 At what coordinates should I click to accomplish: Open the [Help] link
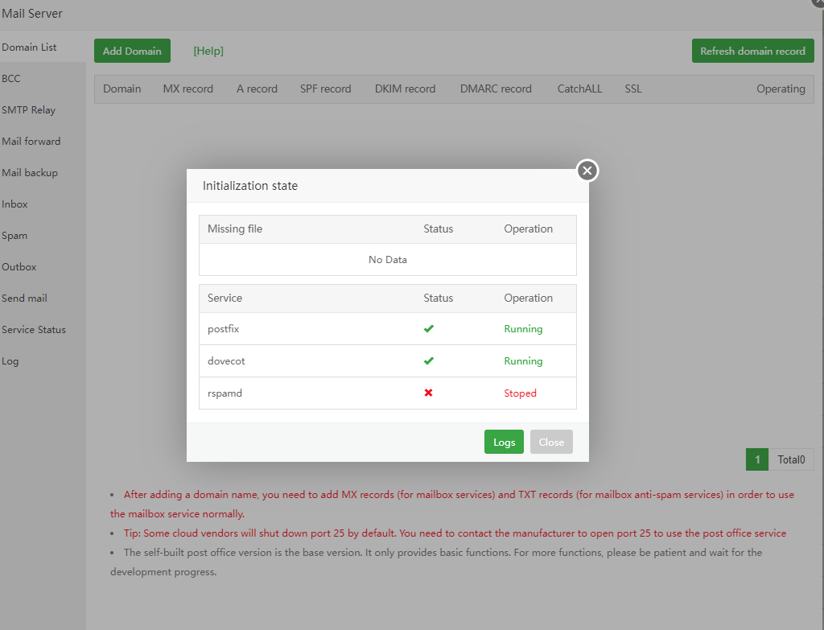tap(208, 51)
